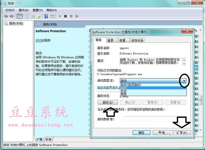Toggle the console tree pane toolbar icon
The image size is (205, 150).
coord(20,16)
